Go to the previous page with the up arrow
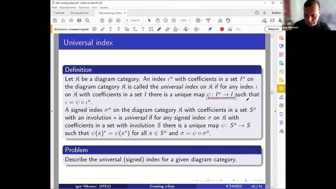The width and height of the screenshot is (336, 189). click(x=102, y=20)
